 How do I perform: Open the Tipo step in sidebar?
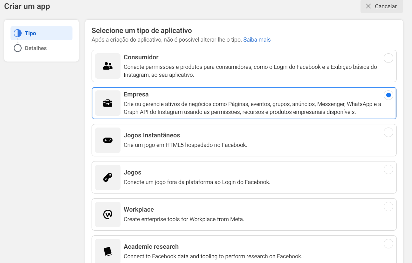tap(41, 33)
